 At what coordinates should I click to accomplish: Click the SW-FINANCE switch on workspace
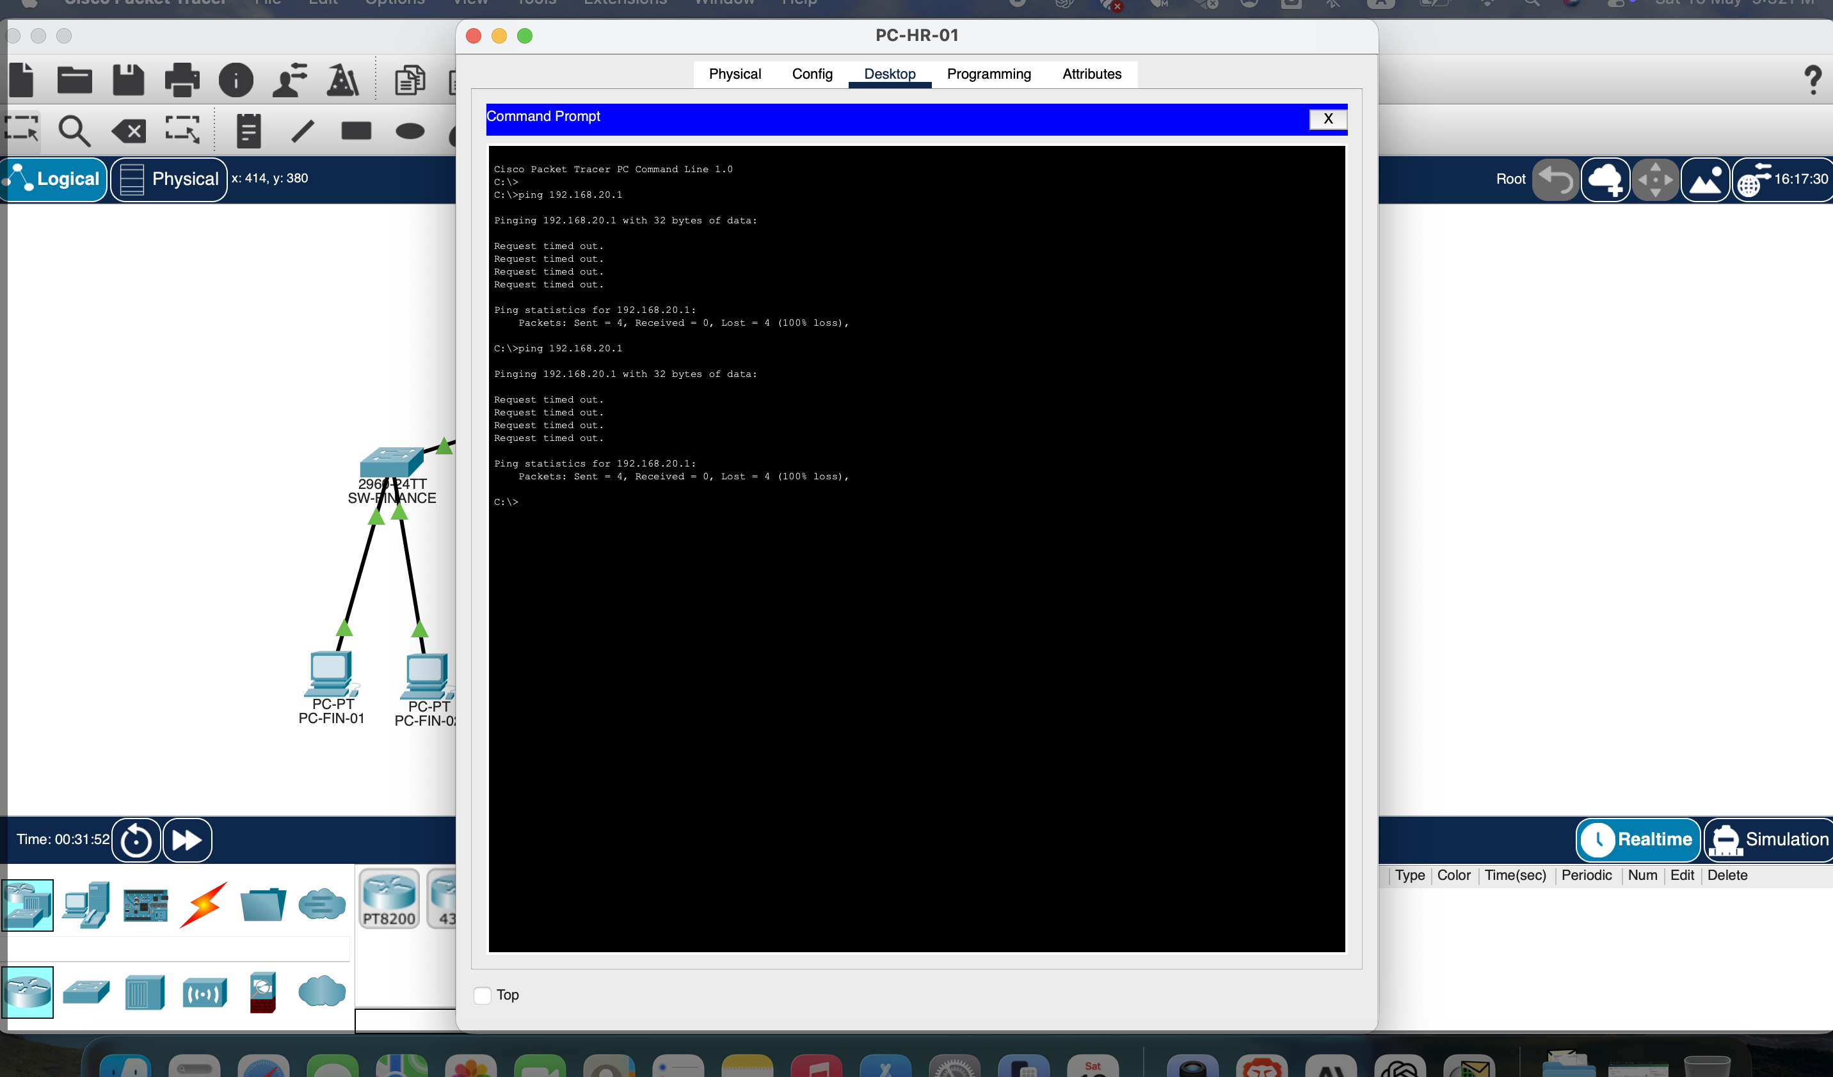point(392,463)
